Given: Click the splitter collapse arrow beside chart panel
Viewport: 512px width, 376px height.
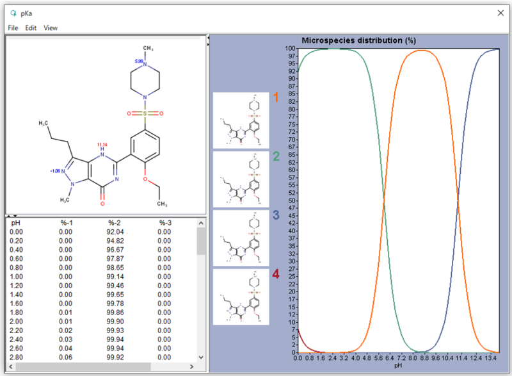Looking at the screenshot, I should 208,41.
